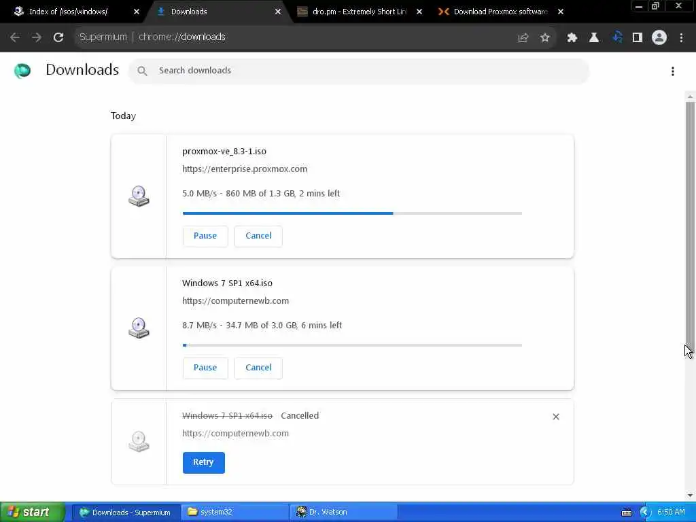Open the Downloads page more actions menu
The image size is (696, 522).
pyautogui.click(x=673, y=71)
